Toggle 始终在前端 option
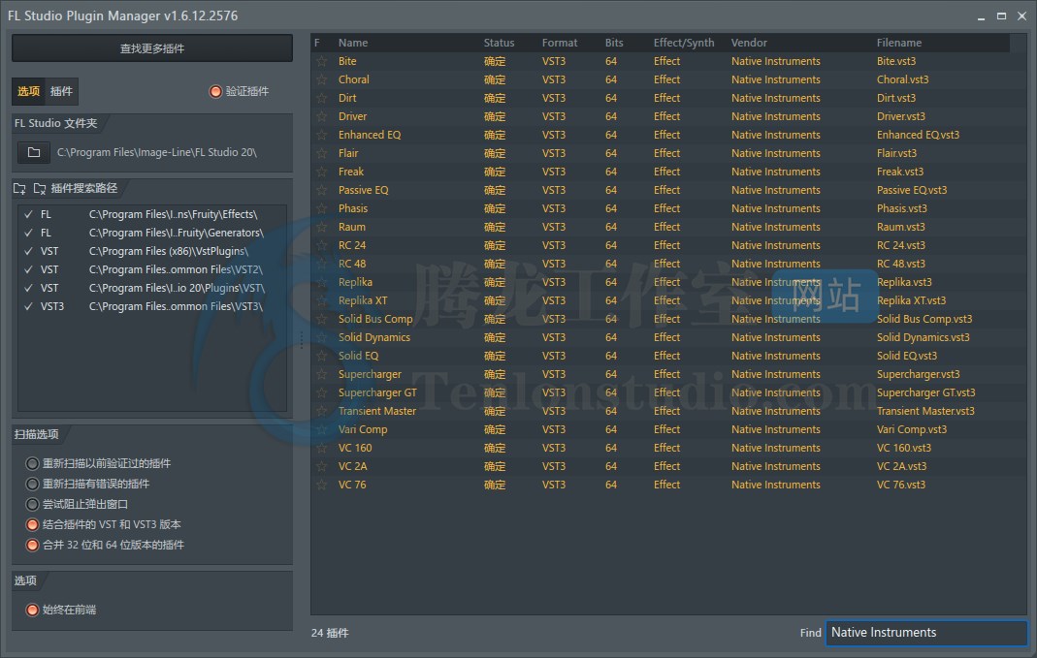 32,610
